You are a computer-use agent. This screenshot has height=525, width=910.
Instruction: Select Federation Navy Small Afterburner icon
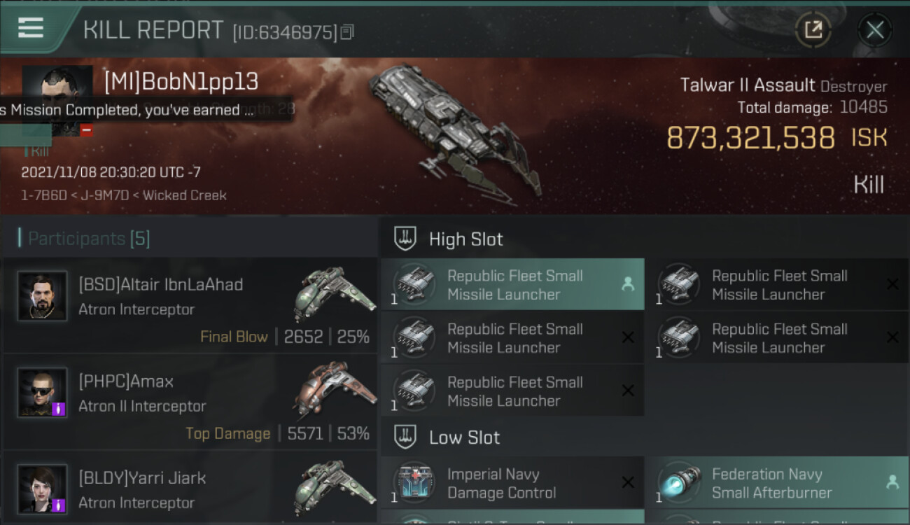pyautogui.click(x=680, y=483)
